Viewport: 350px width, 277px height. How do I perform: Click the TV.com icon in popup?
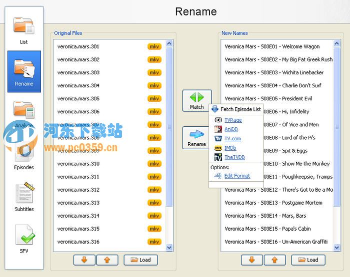pos(218,139)
